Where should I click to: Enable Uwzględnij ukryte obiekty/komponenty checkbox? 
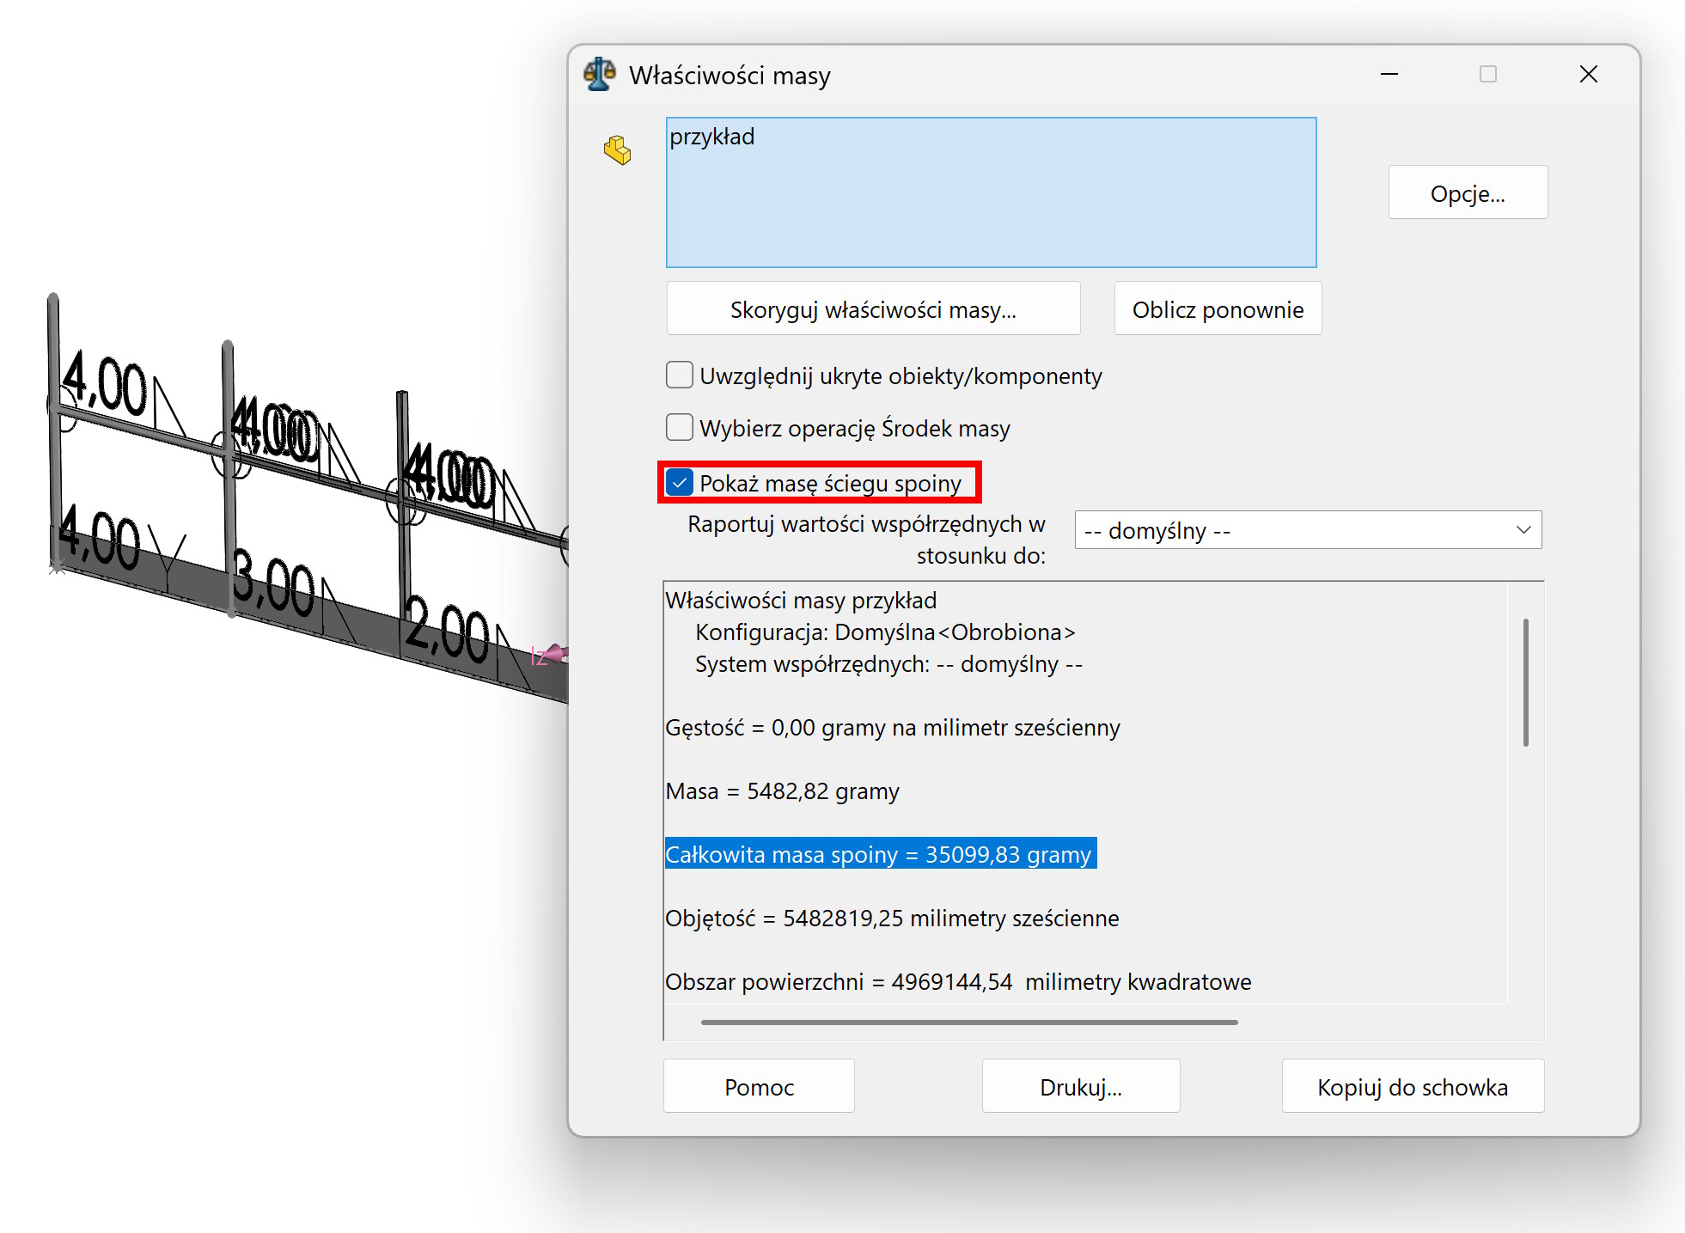tap(680, 375)
